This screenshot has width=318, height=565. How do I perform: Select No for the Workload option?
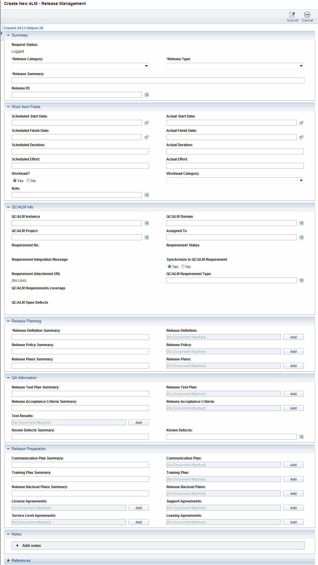[x=29, y=181]
